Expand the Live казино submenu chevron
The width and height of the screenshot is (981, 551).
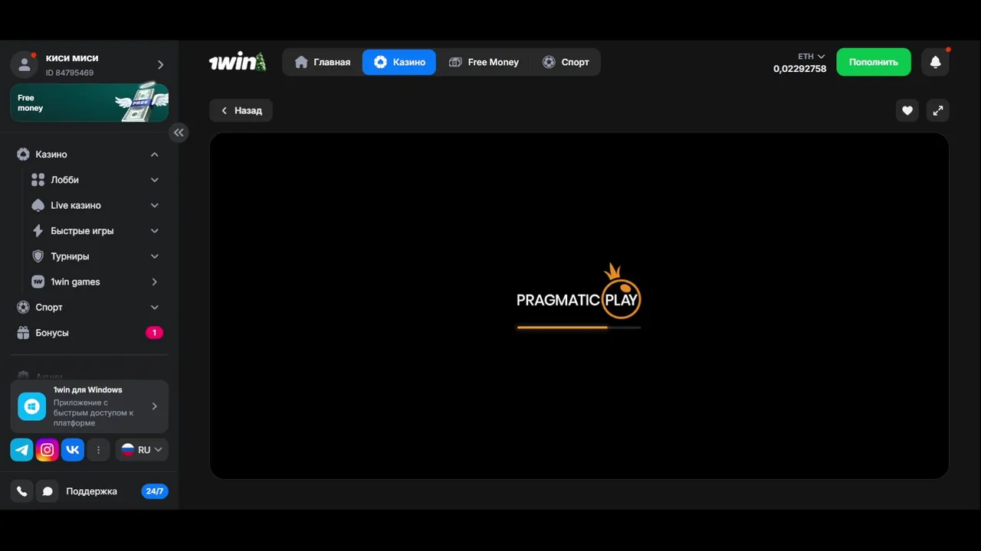pos(154,205)
